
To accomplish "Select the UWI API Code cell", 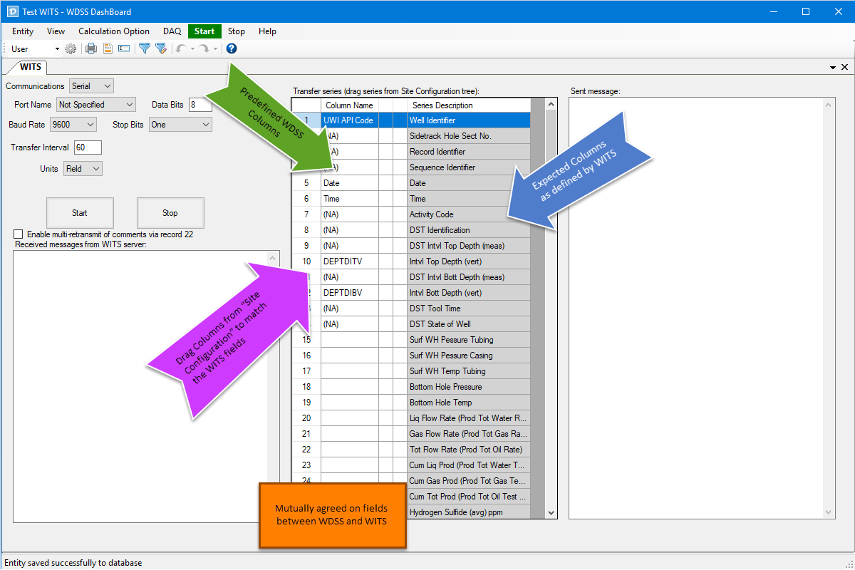I will (349, 120).
